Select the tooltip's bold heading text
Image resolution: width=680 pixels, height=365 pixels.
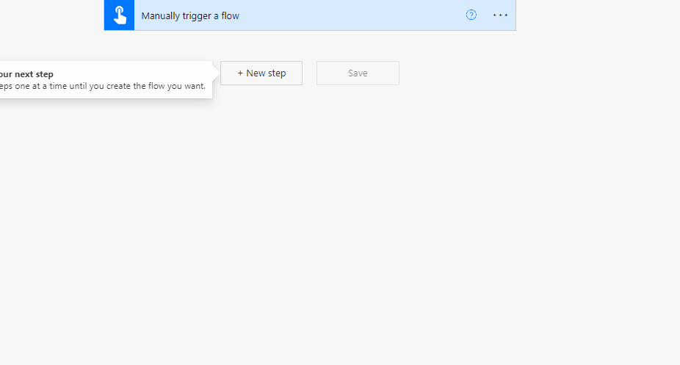26,74
